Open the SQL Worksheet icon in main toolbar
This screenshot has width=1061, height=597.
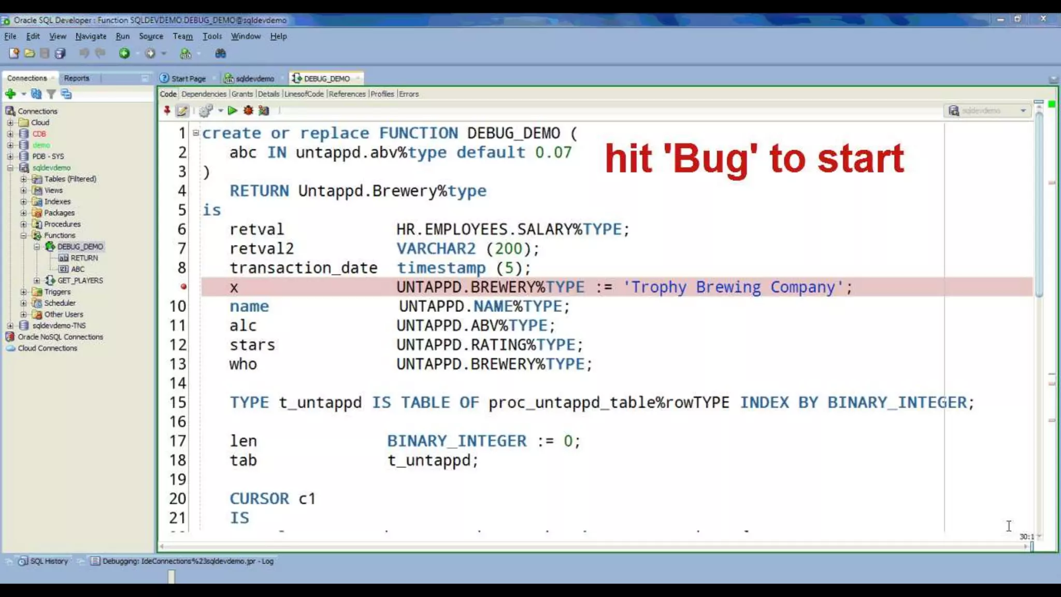tap(185, 53)
